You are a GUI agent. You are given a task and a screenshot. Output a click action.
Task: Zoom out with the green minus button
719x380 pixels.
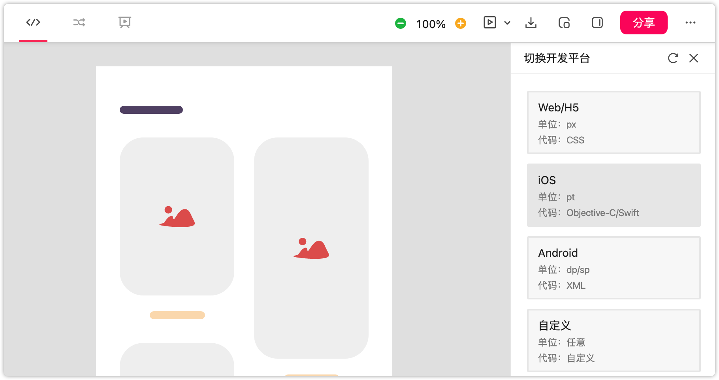(x=401, y=23)
